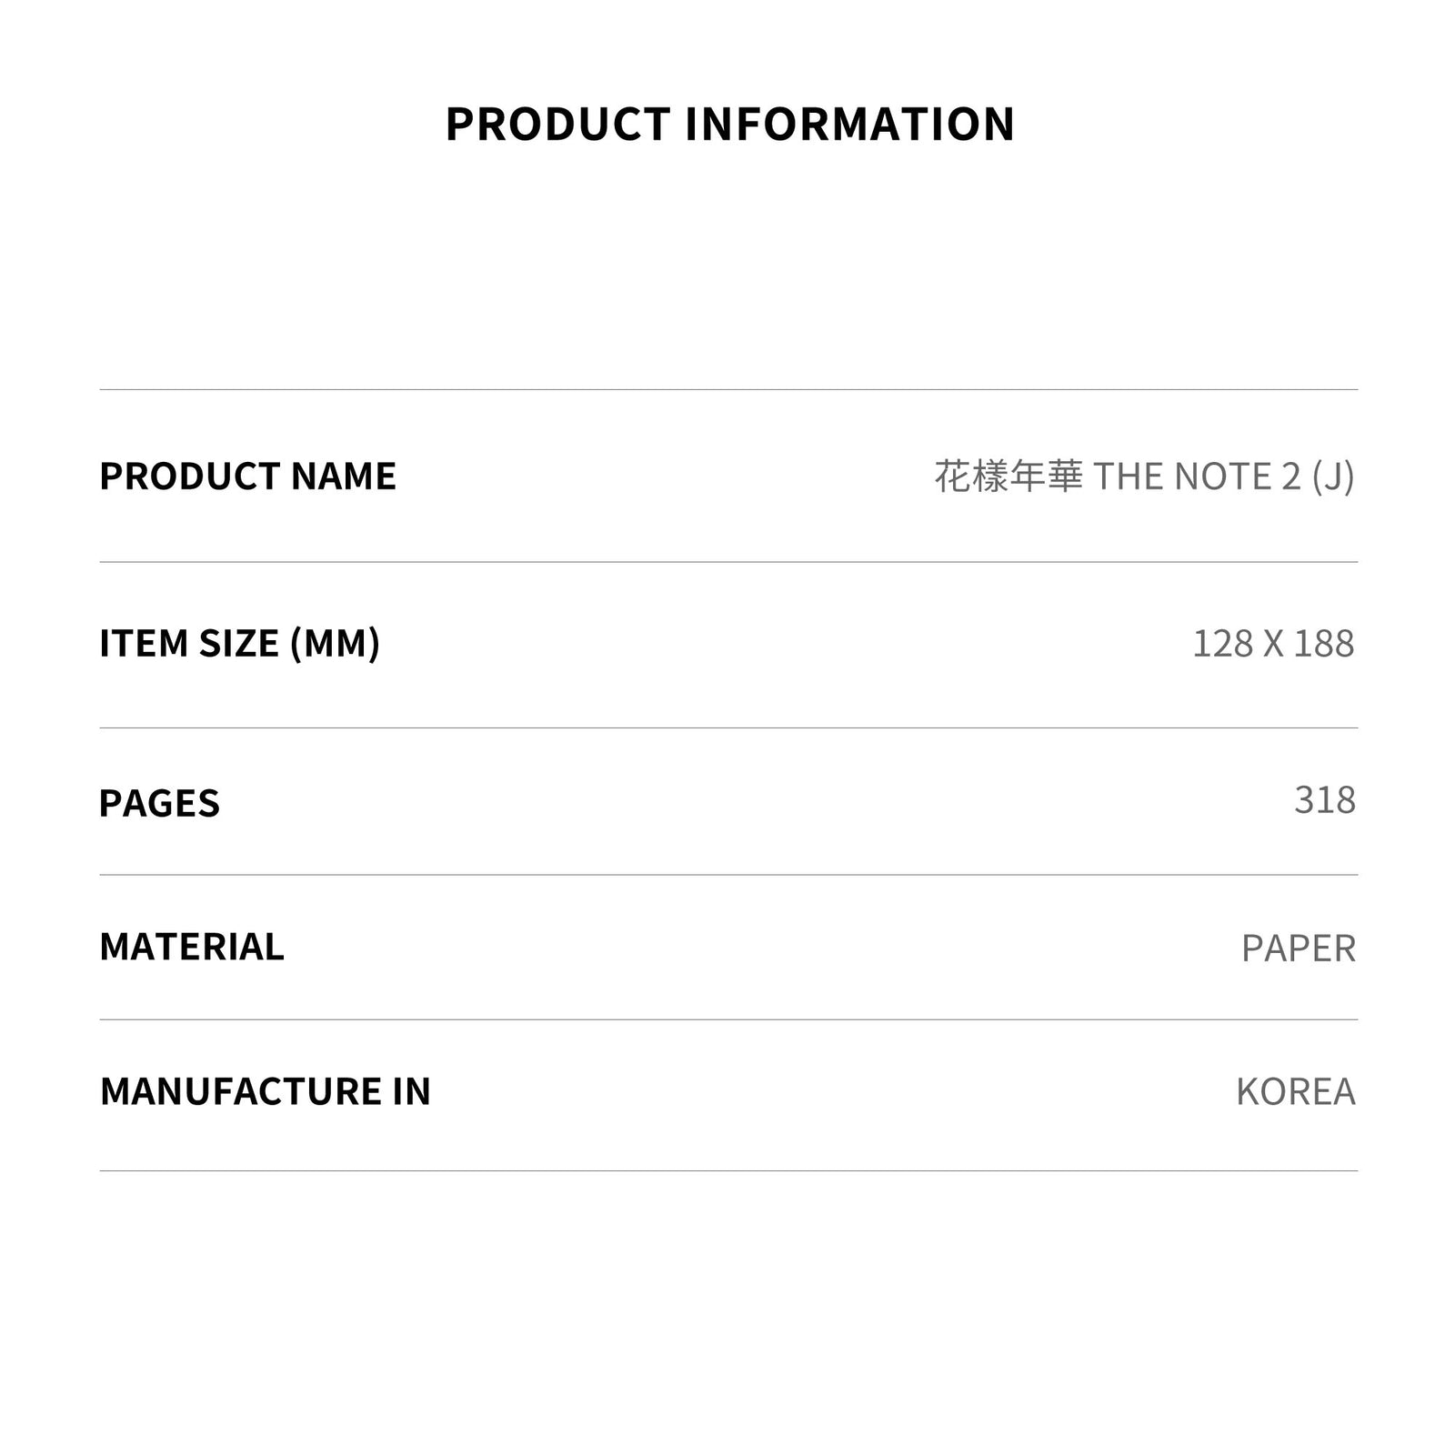This screenshot has height=1455, width=1455.
Task: Click the word NAME in first row
Action: pyautogui.click(x=344, y=477)
